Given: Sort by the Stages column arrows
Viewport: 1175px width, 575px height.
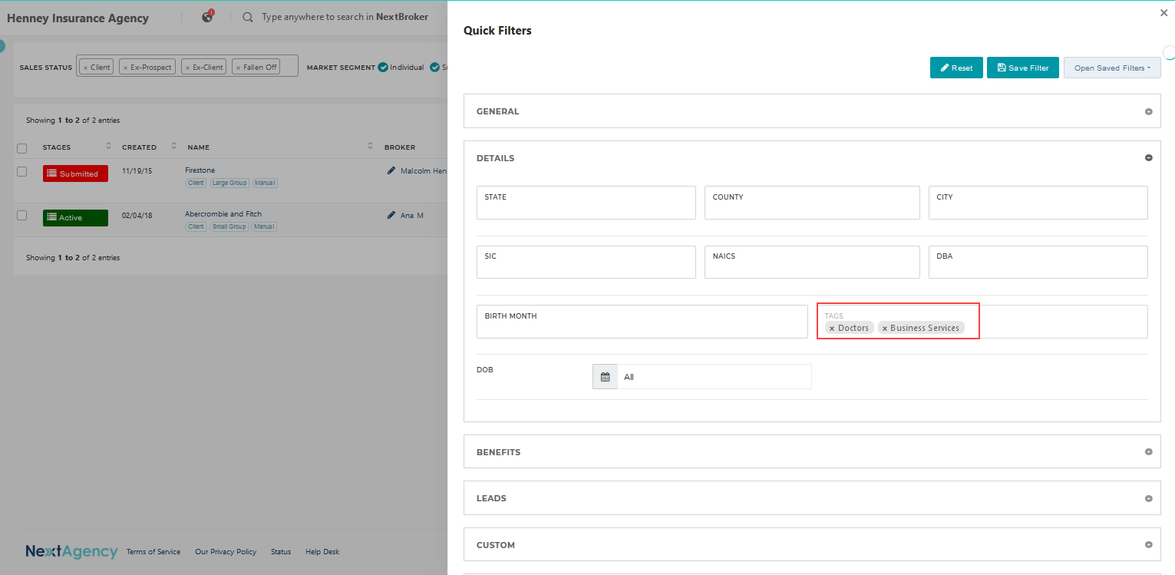Looking at the screenshot, I should click(x=108, y=146).
